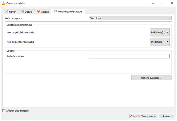Open the Mode de capture DirectShow dropdown
The height and width of the screenshot is (121, 177).
[130, 18]
